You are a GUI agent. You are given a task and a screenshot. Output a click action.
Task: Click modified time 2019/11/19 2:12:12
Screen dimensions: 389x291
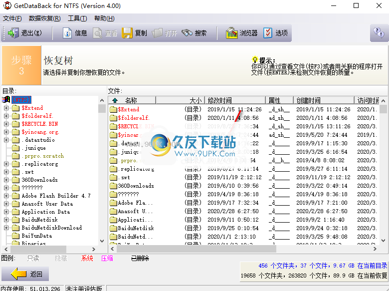click(234, 177)
